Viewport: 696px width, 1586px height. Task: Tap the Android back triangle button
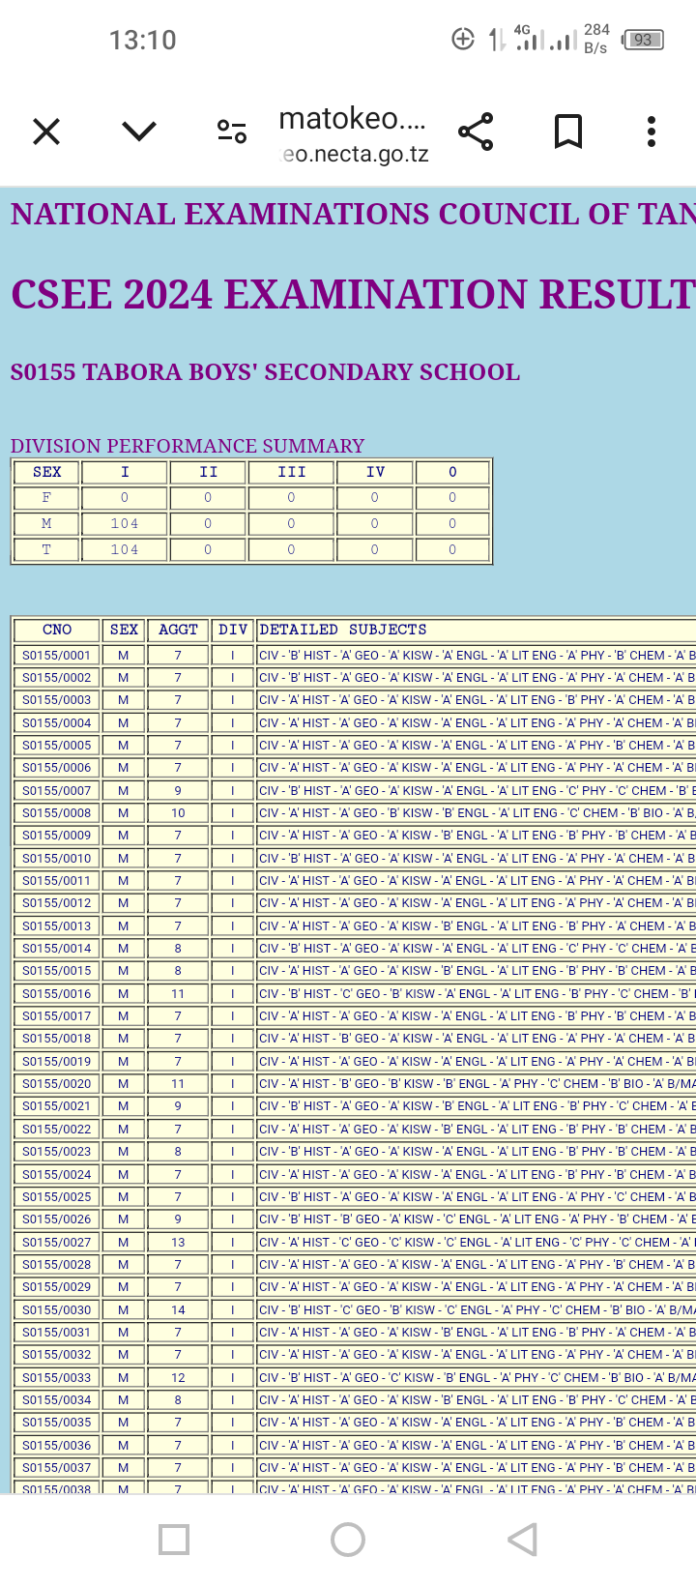point(522,1540)
